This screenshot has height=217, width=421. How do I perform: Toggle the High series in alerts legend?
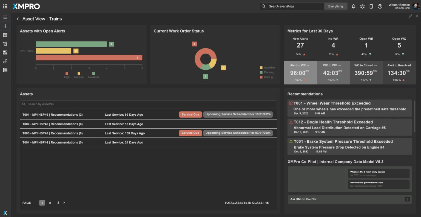67,75
